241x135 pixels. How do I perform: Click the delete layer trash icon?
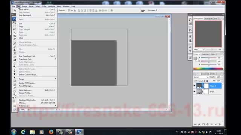click(220, 124)
